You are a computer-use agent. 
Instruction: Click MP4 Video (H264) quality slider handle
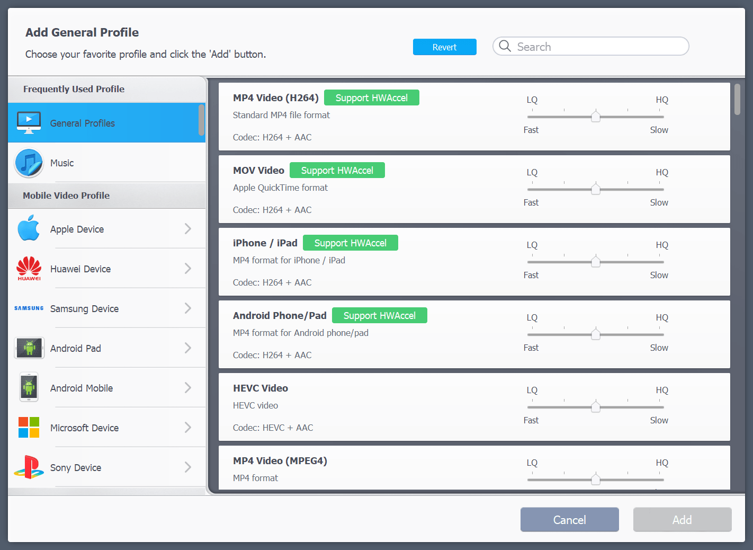(596, 117)
